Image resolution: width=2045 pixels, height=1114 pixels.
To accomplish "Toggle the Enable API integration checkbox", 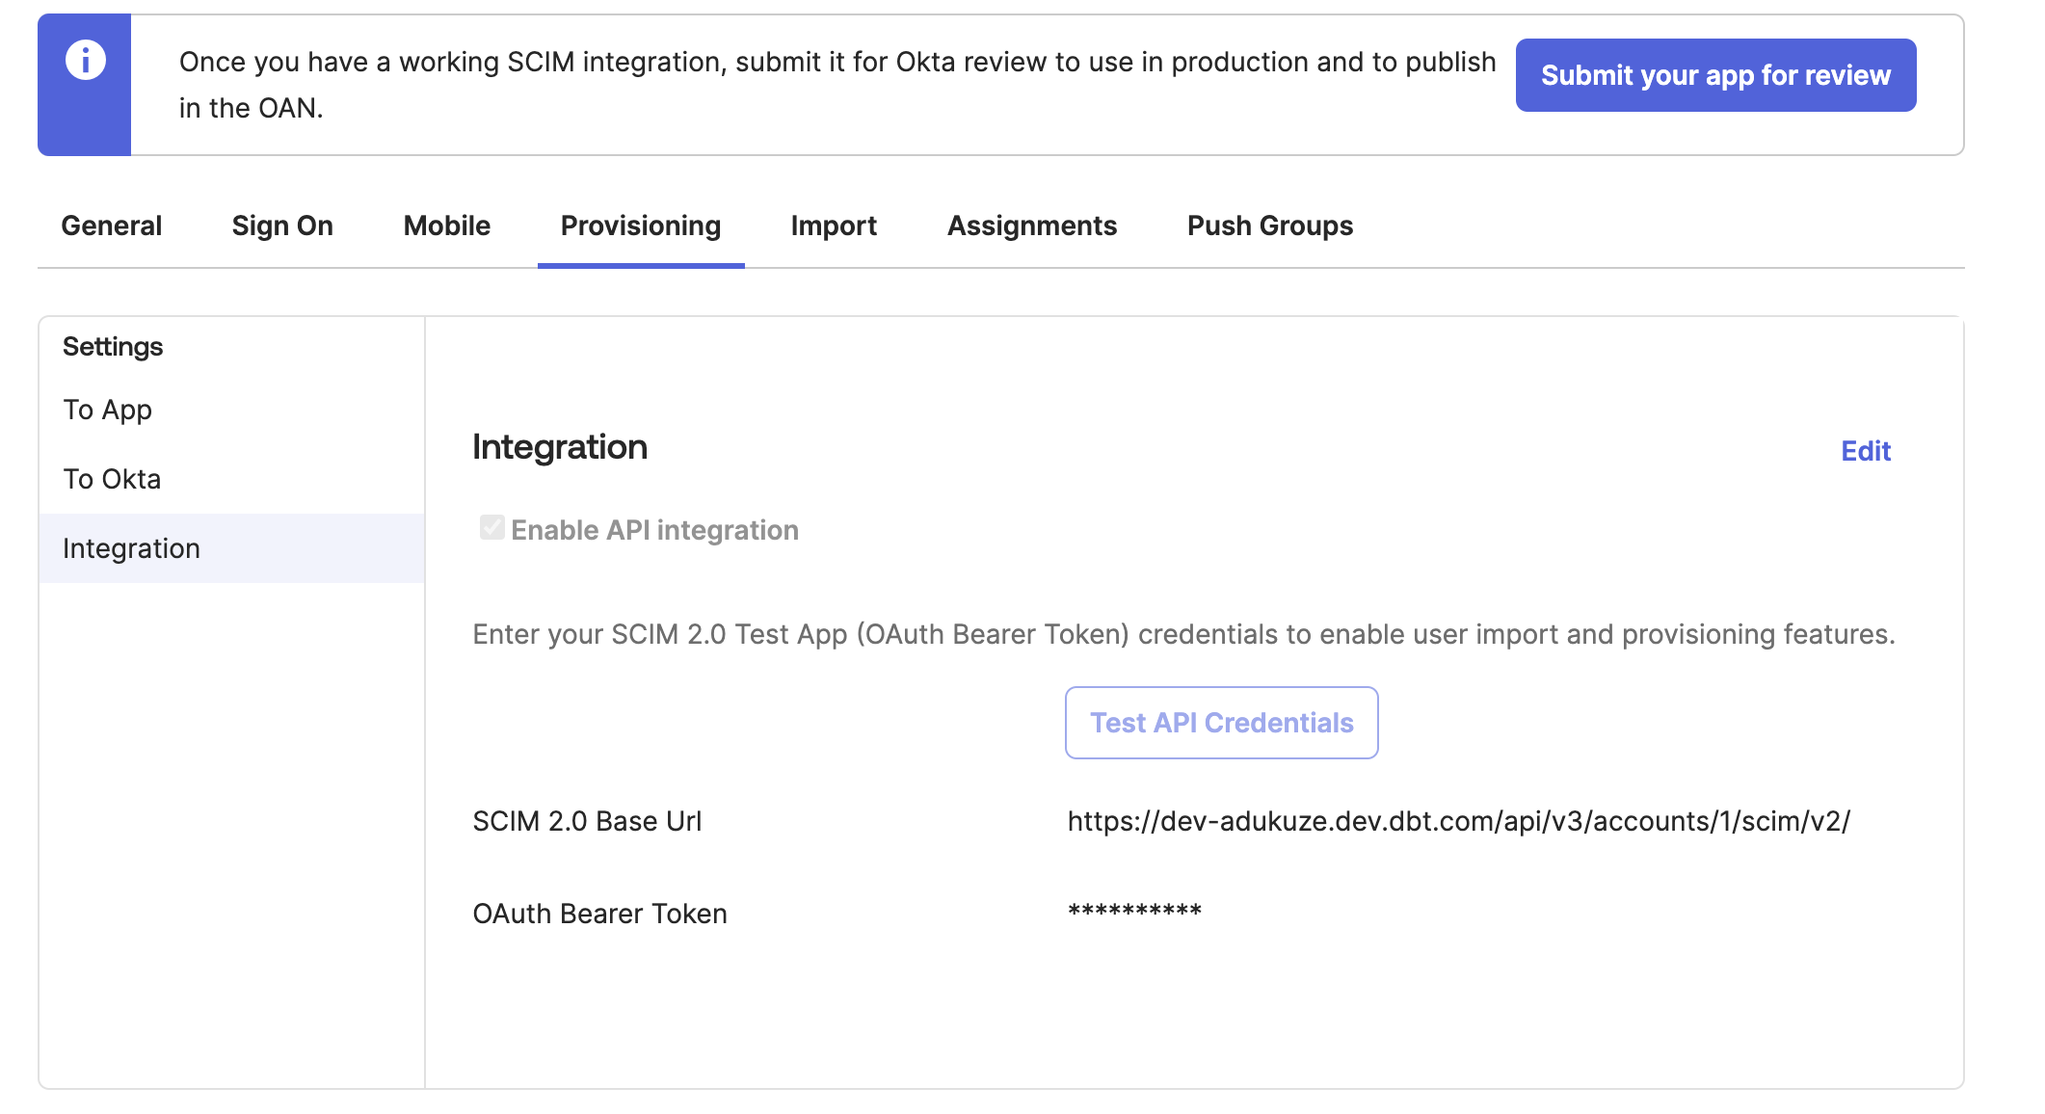I will click(491, 526).
